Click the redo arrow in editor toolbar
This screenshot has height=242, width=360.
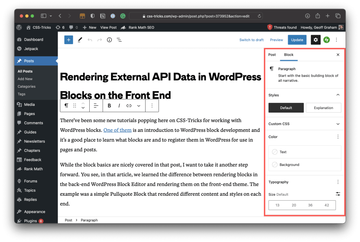pos(99,40)
